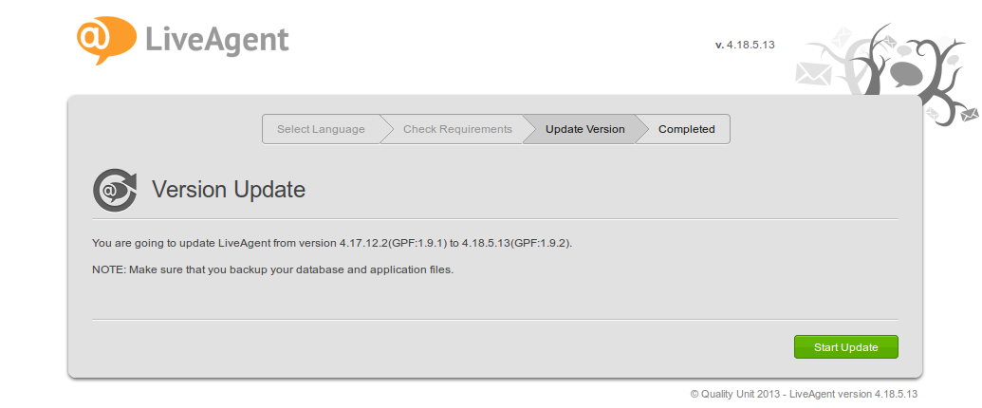Jump to the Completed step
The image size is (982, 408).
pos(686,129)
